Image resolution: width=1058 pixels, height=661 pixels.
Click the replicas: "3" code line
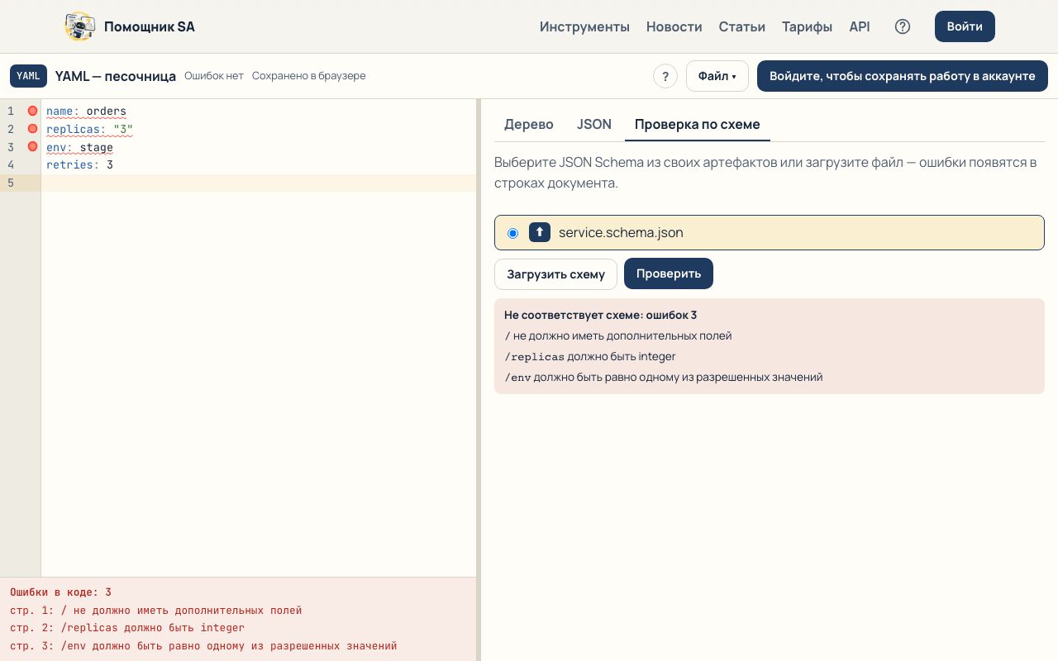click(89, 129)
